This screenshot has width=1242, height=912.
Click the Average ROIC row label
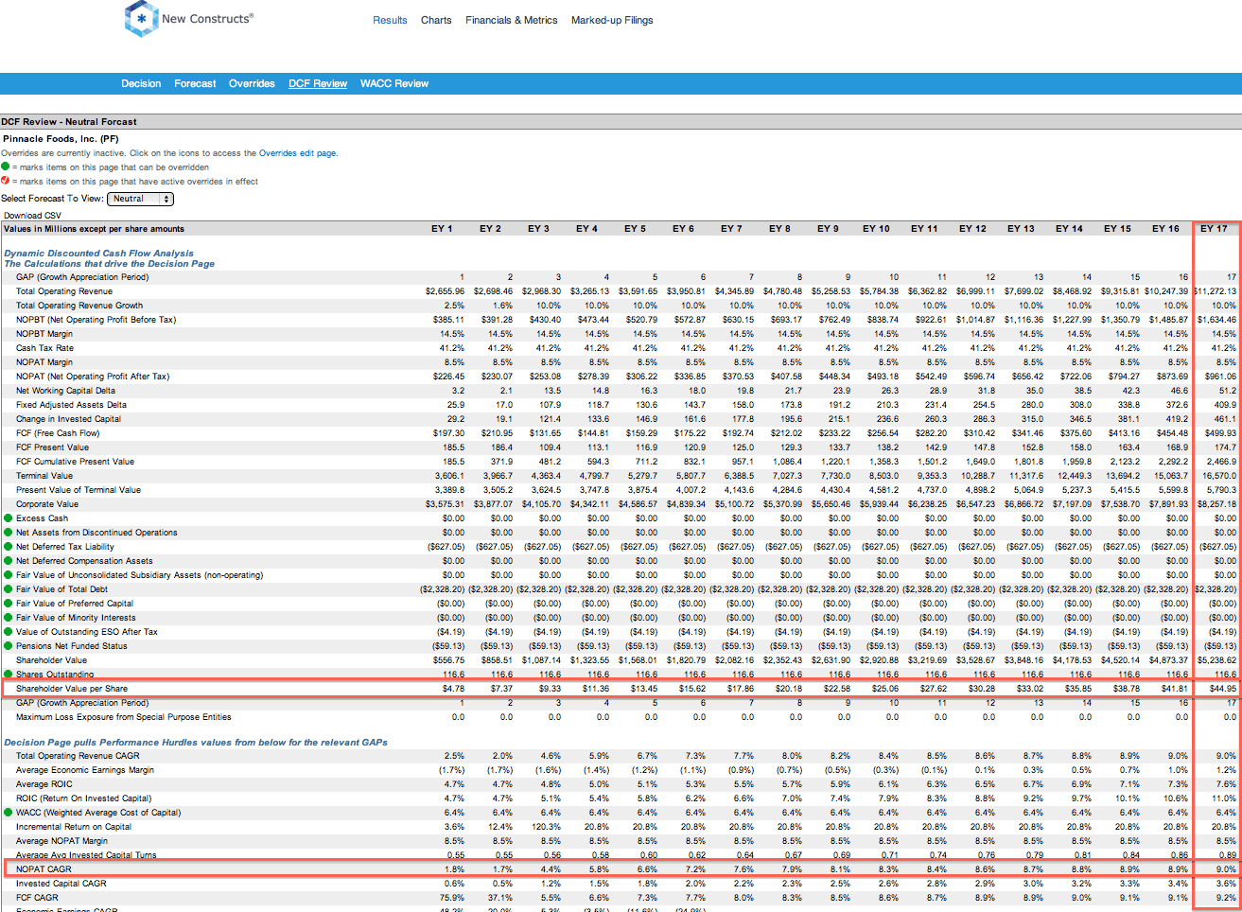(44, 784)
